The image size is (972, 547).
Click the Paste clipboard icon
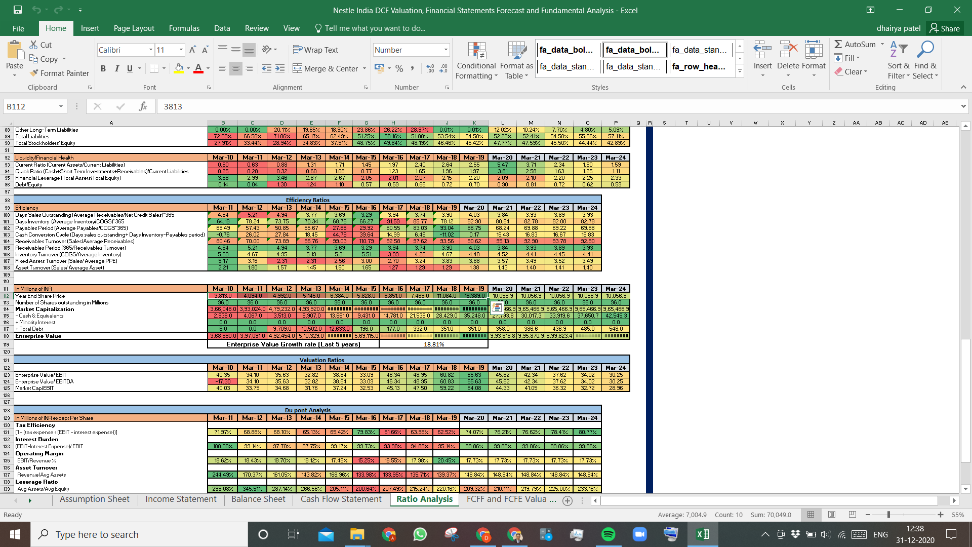(x=15, y=51)
